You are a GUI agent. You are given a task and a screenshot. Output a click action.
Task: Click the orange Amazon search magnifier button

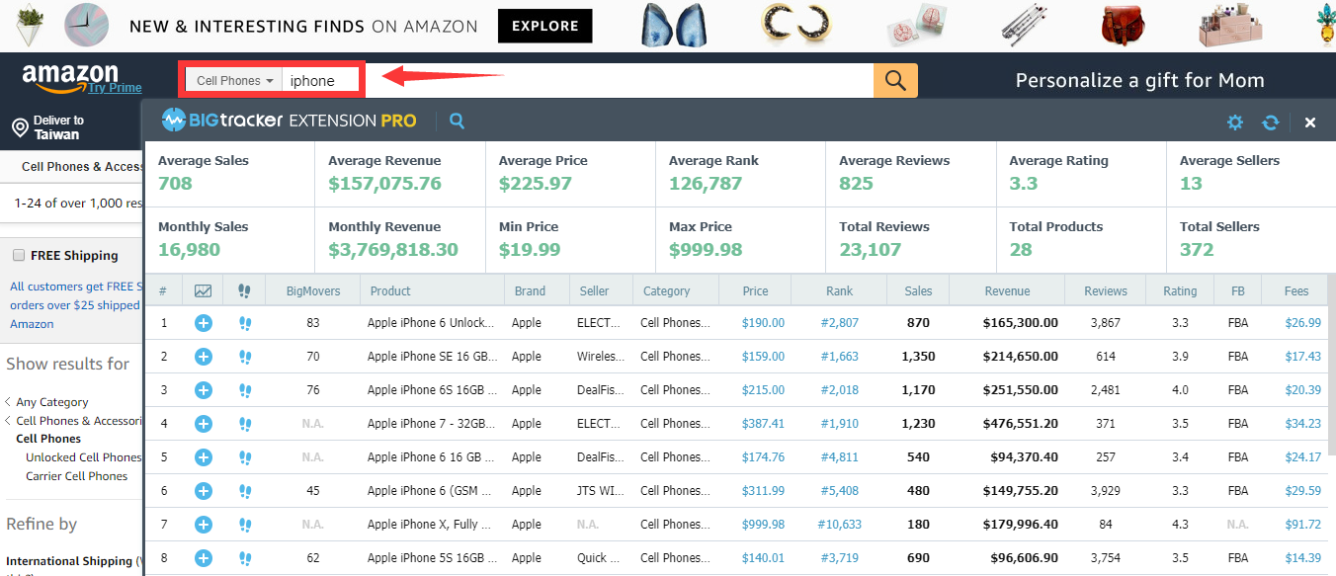pos(895,80)
